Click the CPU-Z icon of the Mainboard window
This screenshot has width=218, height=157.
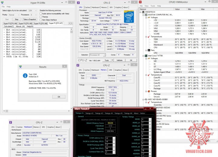tap(11, 122)
